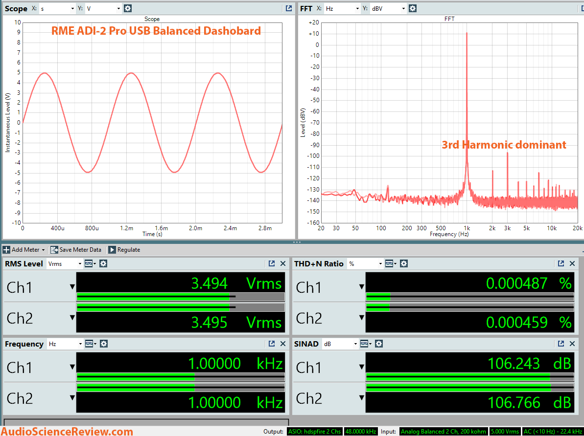Click Frequency Ch2 1.00000 kHz reading
Screen dimensions: 584x436
click(235, 403)
